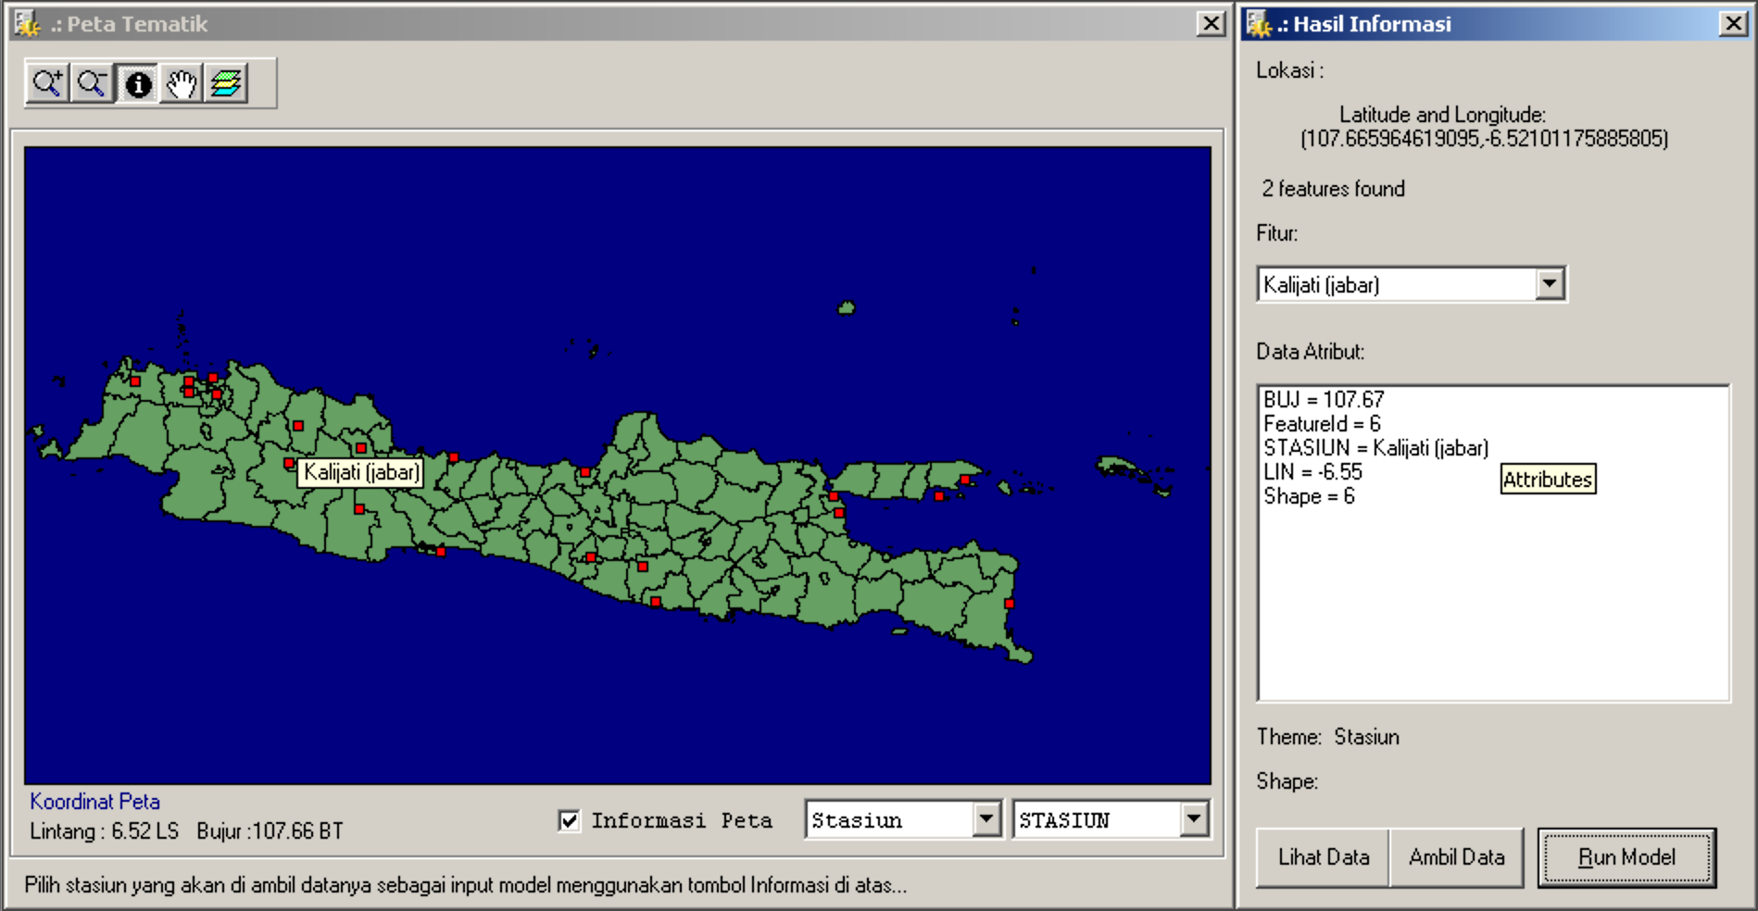Open the map layers tool

pos(226,84)
